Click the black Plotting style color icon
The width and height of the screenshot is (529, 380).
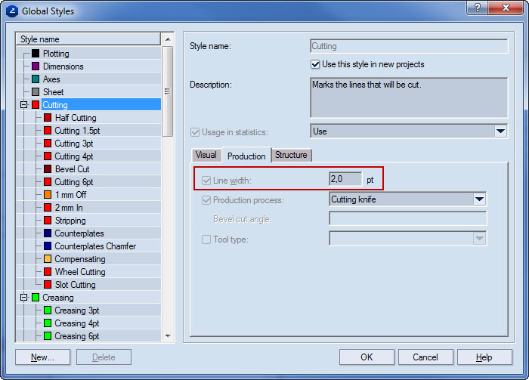[36, 54]
